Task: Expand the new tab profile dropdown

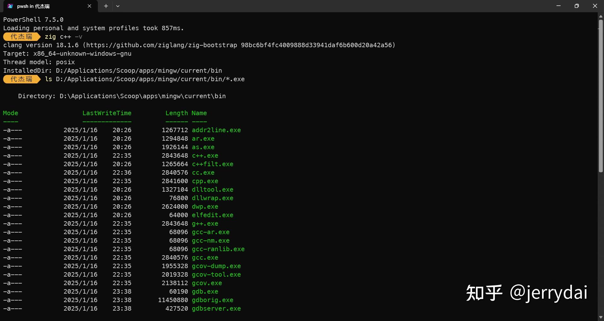Action: tap(118, 6)
